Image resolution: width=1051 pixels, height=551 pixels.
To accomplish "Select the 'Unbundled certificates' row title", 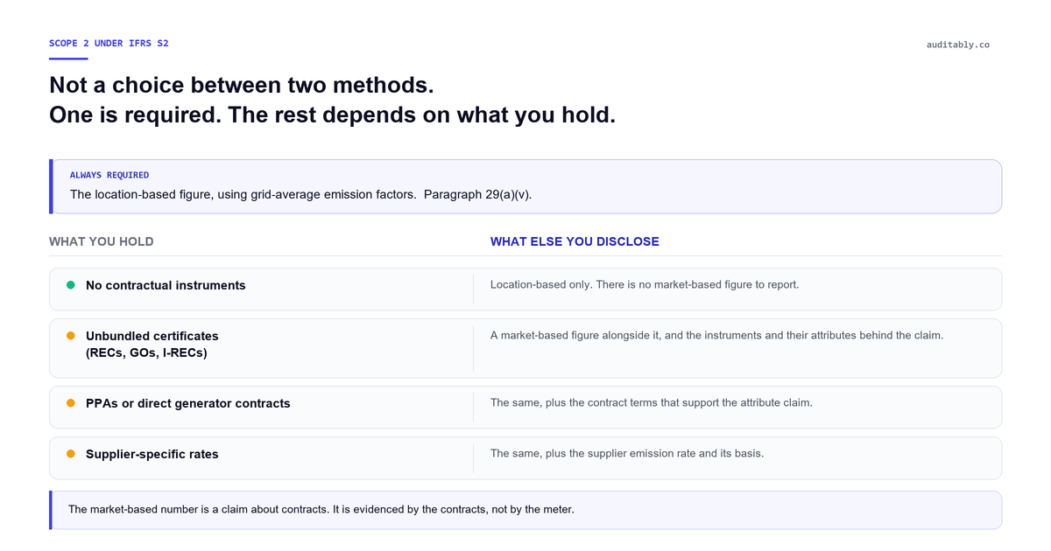I will point(152,336).
